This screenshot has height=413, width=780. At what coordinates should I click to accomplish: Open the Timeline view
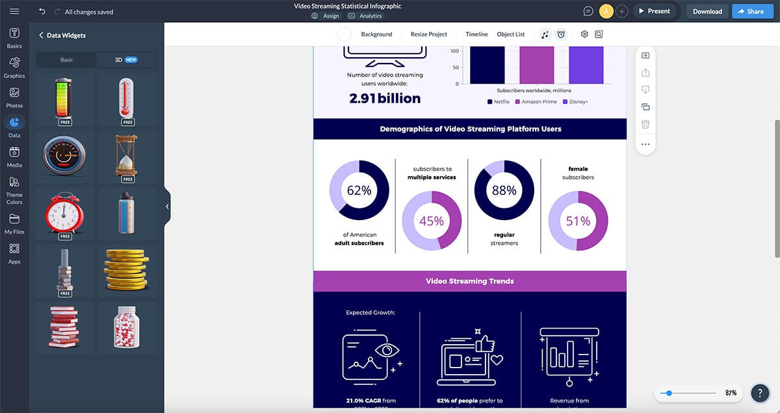476,34
